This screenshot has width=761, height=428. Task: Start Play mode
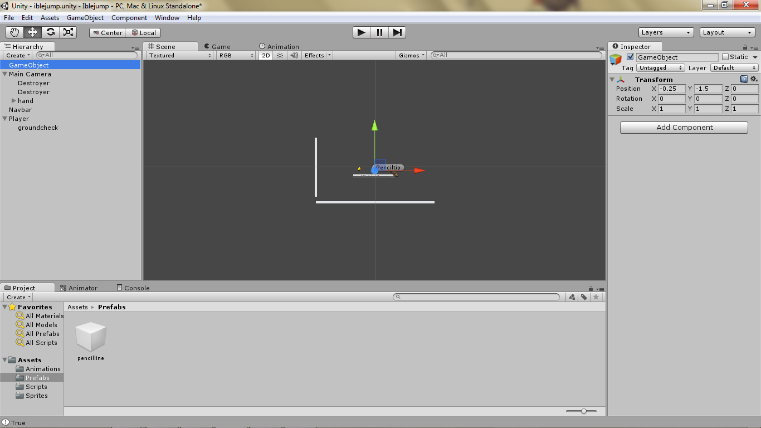point(362,32)
